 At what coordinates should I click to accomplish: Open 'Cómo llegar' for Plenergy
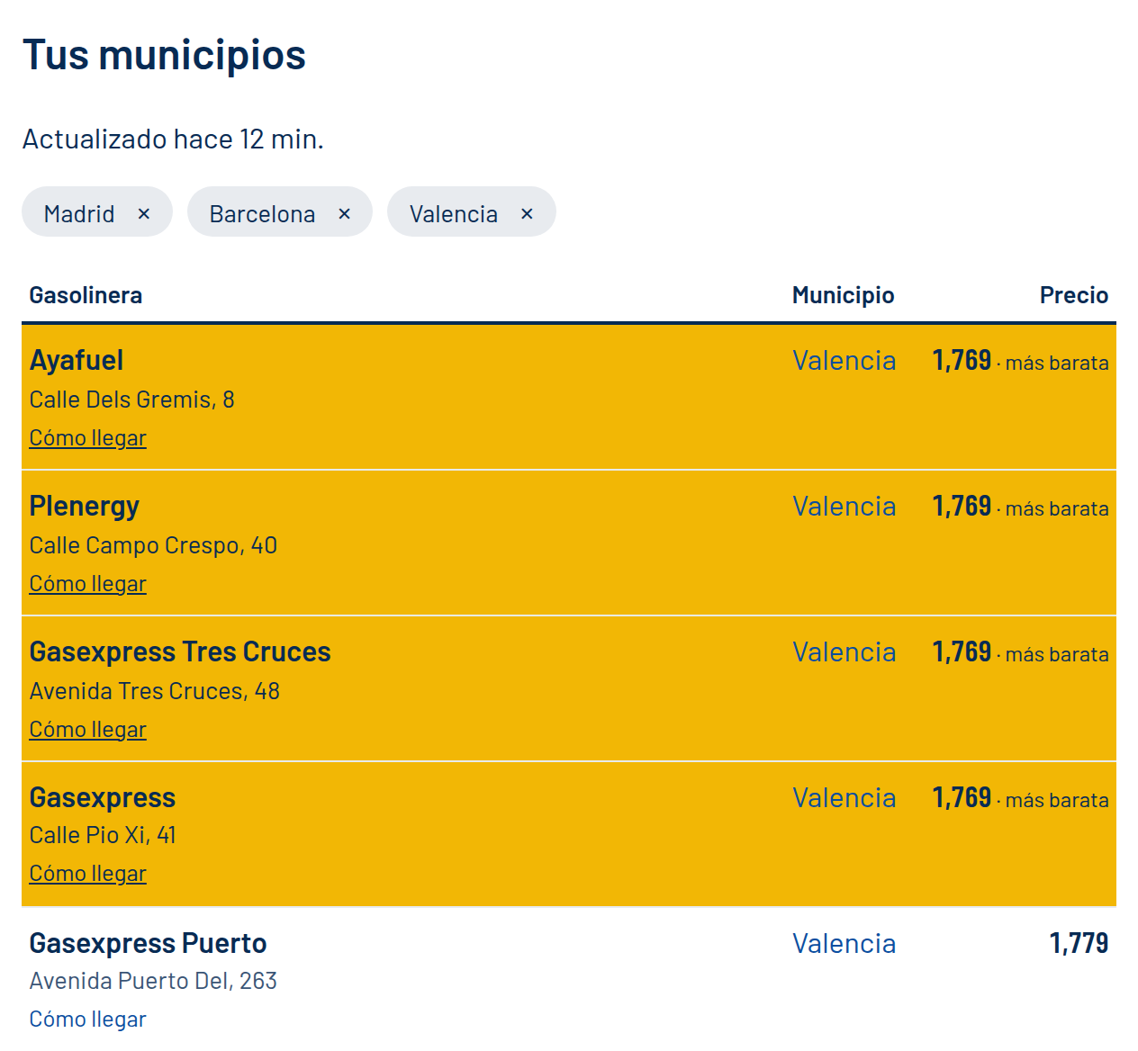(87, 584)
